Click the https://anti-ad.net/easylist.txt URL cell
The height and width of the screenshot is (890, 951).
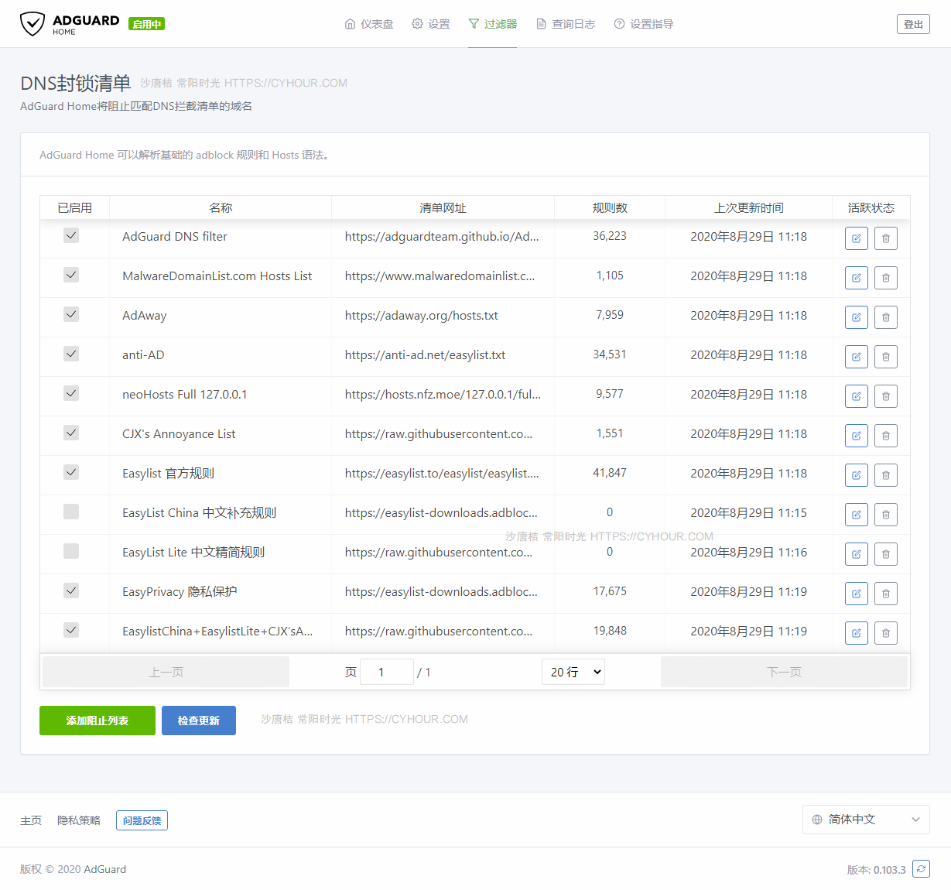(425, 355)
